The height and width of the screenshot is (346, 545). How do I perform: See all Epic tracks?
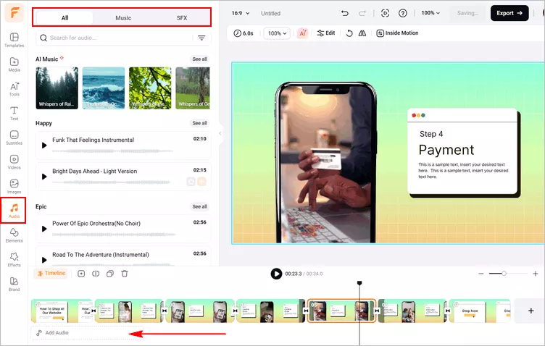(x=199, y=206)
